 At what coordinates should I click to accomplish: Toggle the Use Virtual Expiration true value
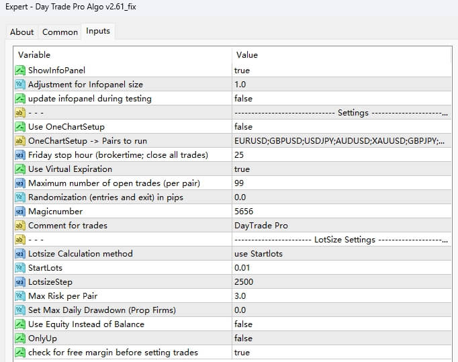coord(242,169)
